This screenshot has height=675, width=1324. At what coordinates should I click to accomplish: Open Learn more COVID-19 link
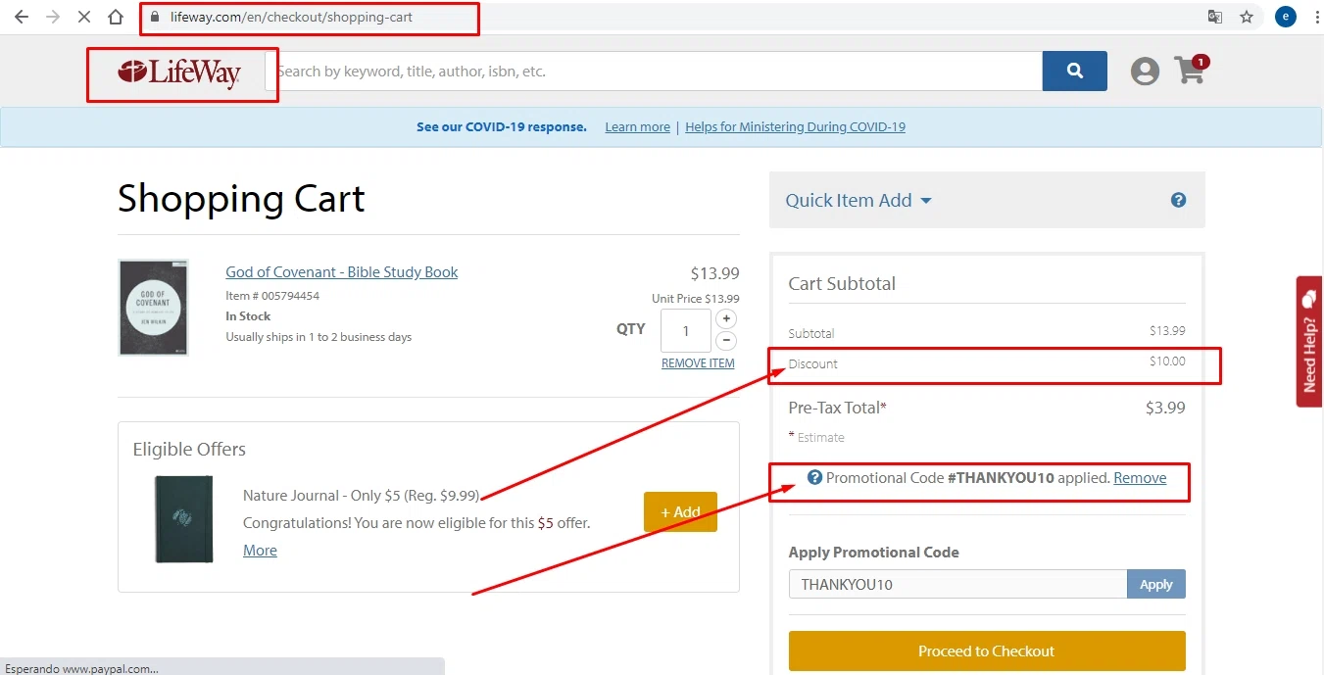[638, 127]
